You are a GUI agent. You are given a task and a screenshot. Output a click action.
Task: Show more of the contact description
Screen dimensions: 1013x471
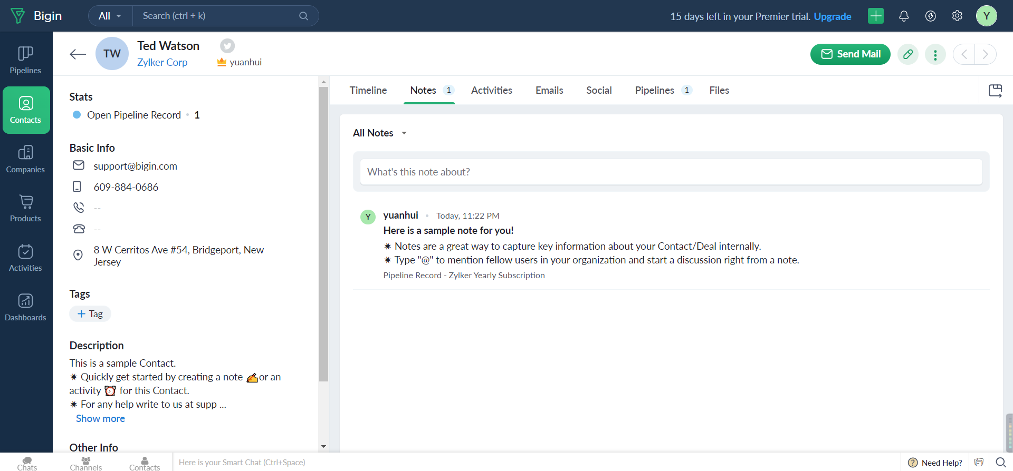[x=100, y=418]
